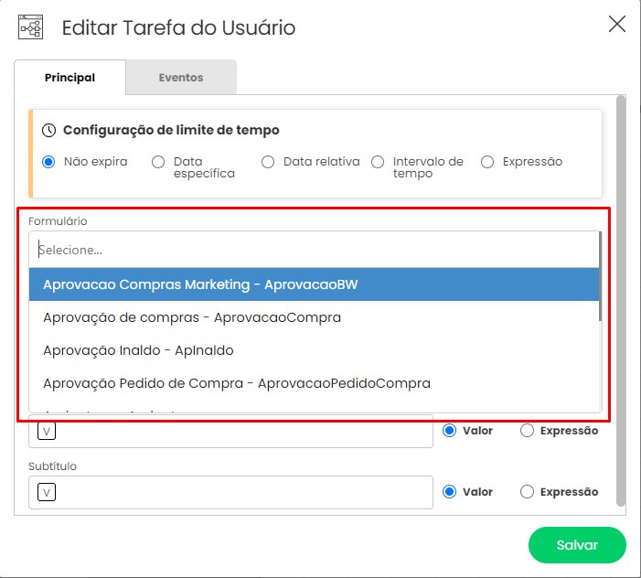This screenshot has height=578, width=641.
Task: Select Intervalo de tempo option
Action: point(378,162)
